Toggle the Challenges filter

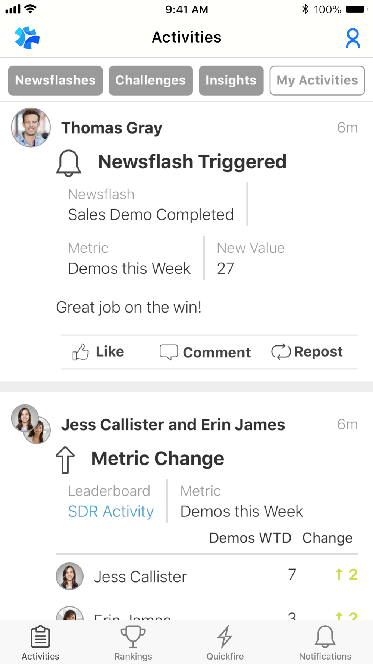coord(151,81)
